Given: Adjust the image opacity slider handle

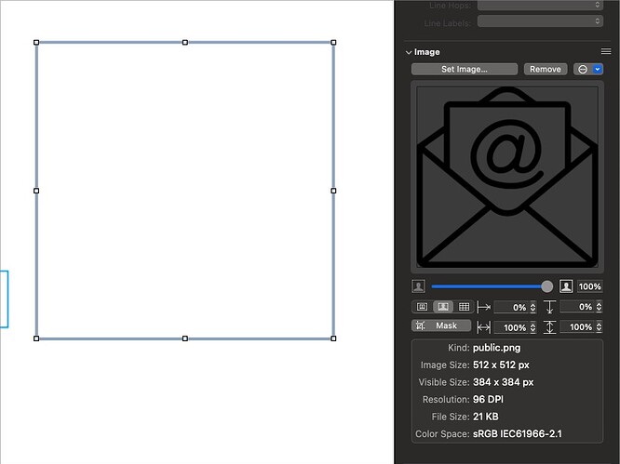Looking at the screenshot, I should (546, 286).
